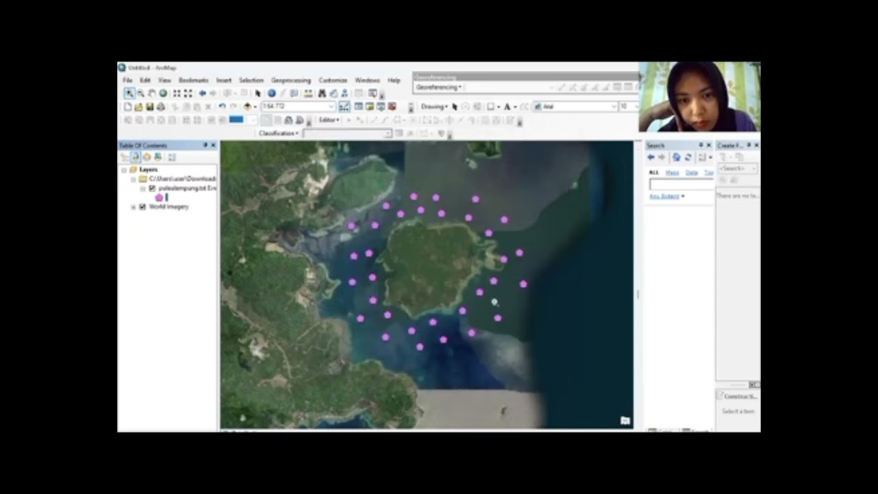Image resolution: width=878 pixels, height=494 pixels.
Task: Undo the last action
Action: click(222, 106)
